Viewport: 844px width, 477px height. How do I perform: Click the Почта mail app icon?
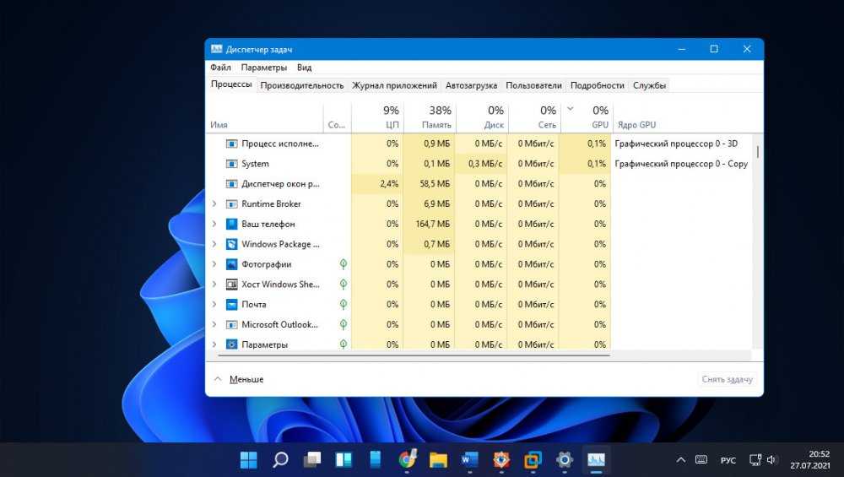click(232, 305)
